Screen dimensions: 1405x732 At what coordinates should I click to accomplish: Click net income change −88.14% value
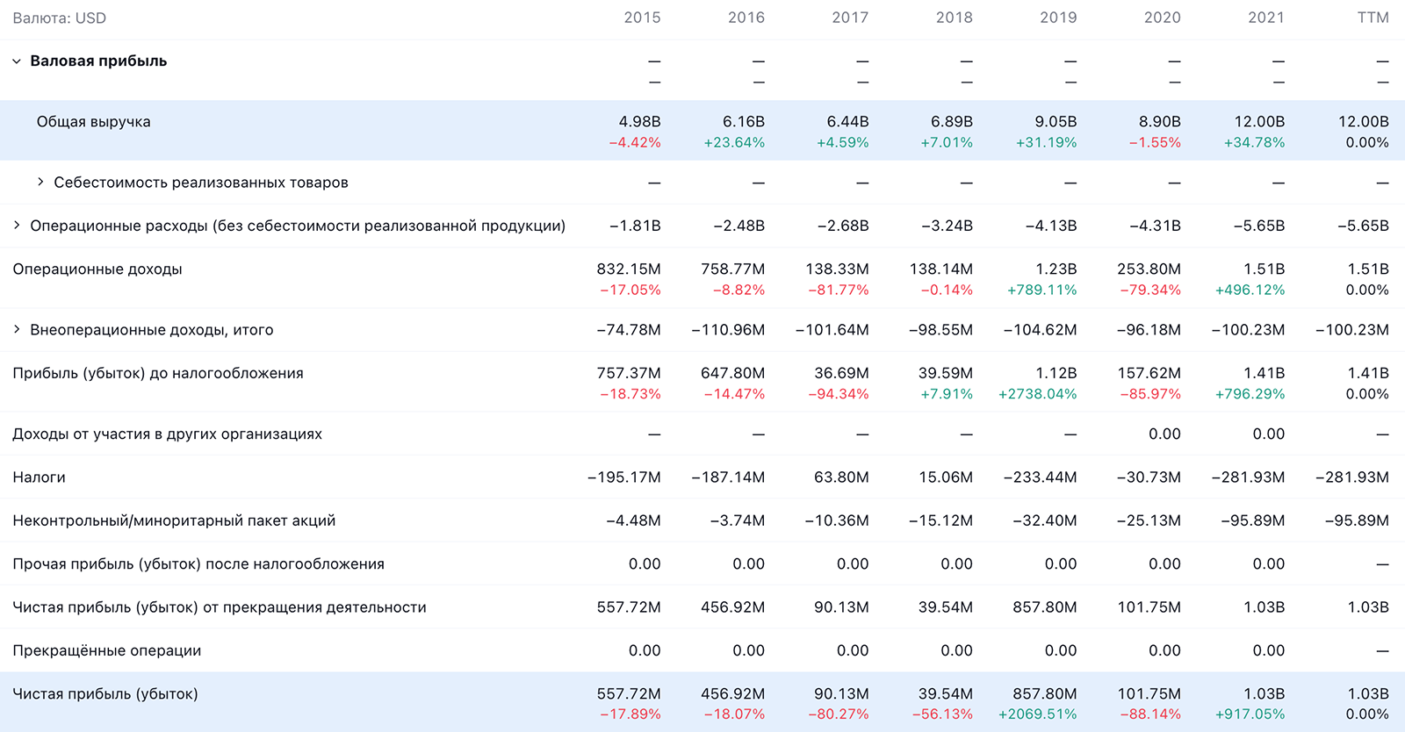pos(1150,714)
